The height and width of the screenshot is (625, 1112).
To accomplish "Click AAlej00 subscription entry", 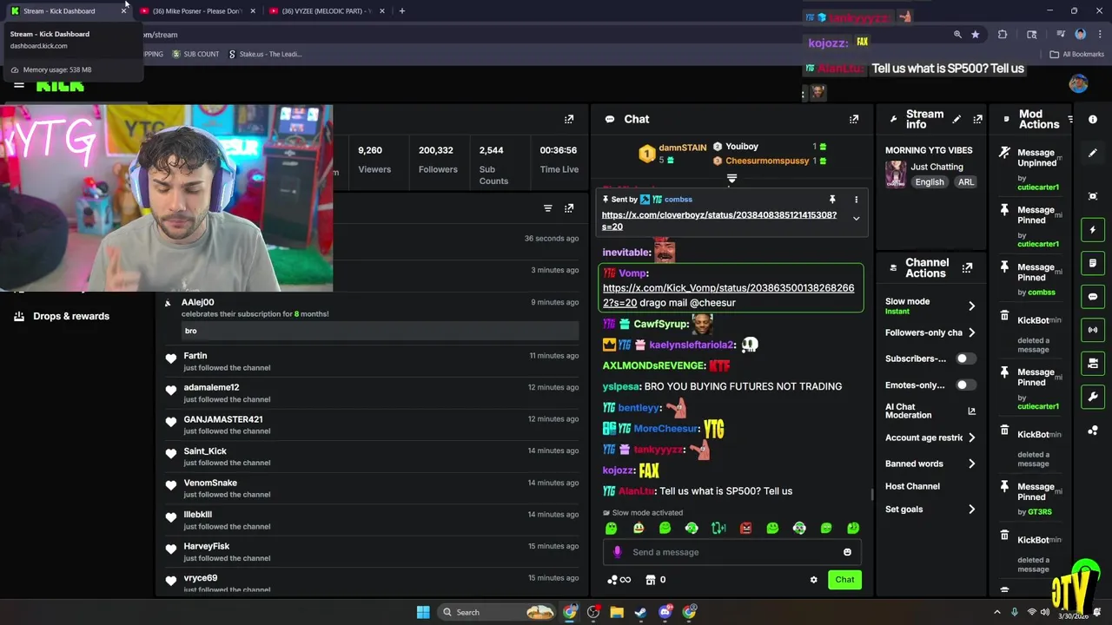I will click(372, 317).
